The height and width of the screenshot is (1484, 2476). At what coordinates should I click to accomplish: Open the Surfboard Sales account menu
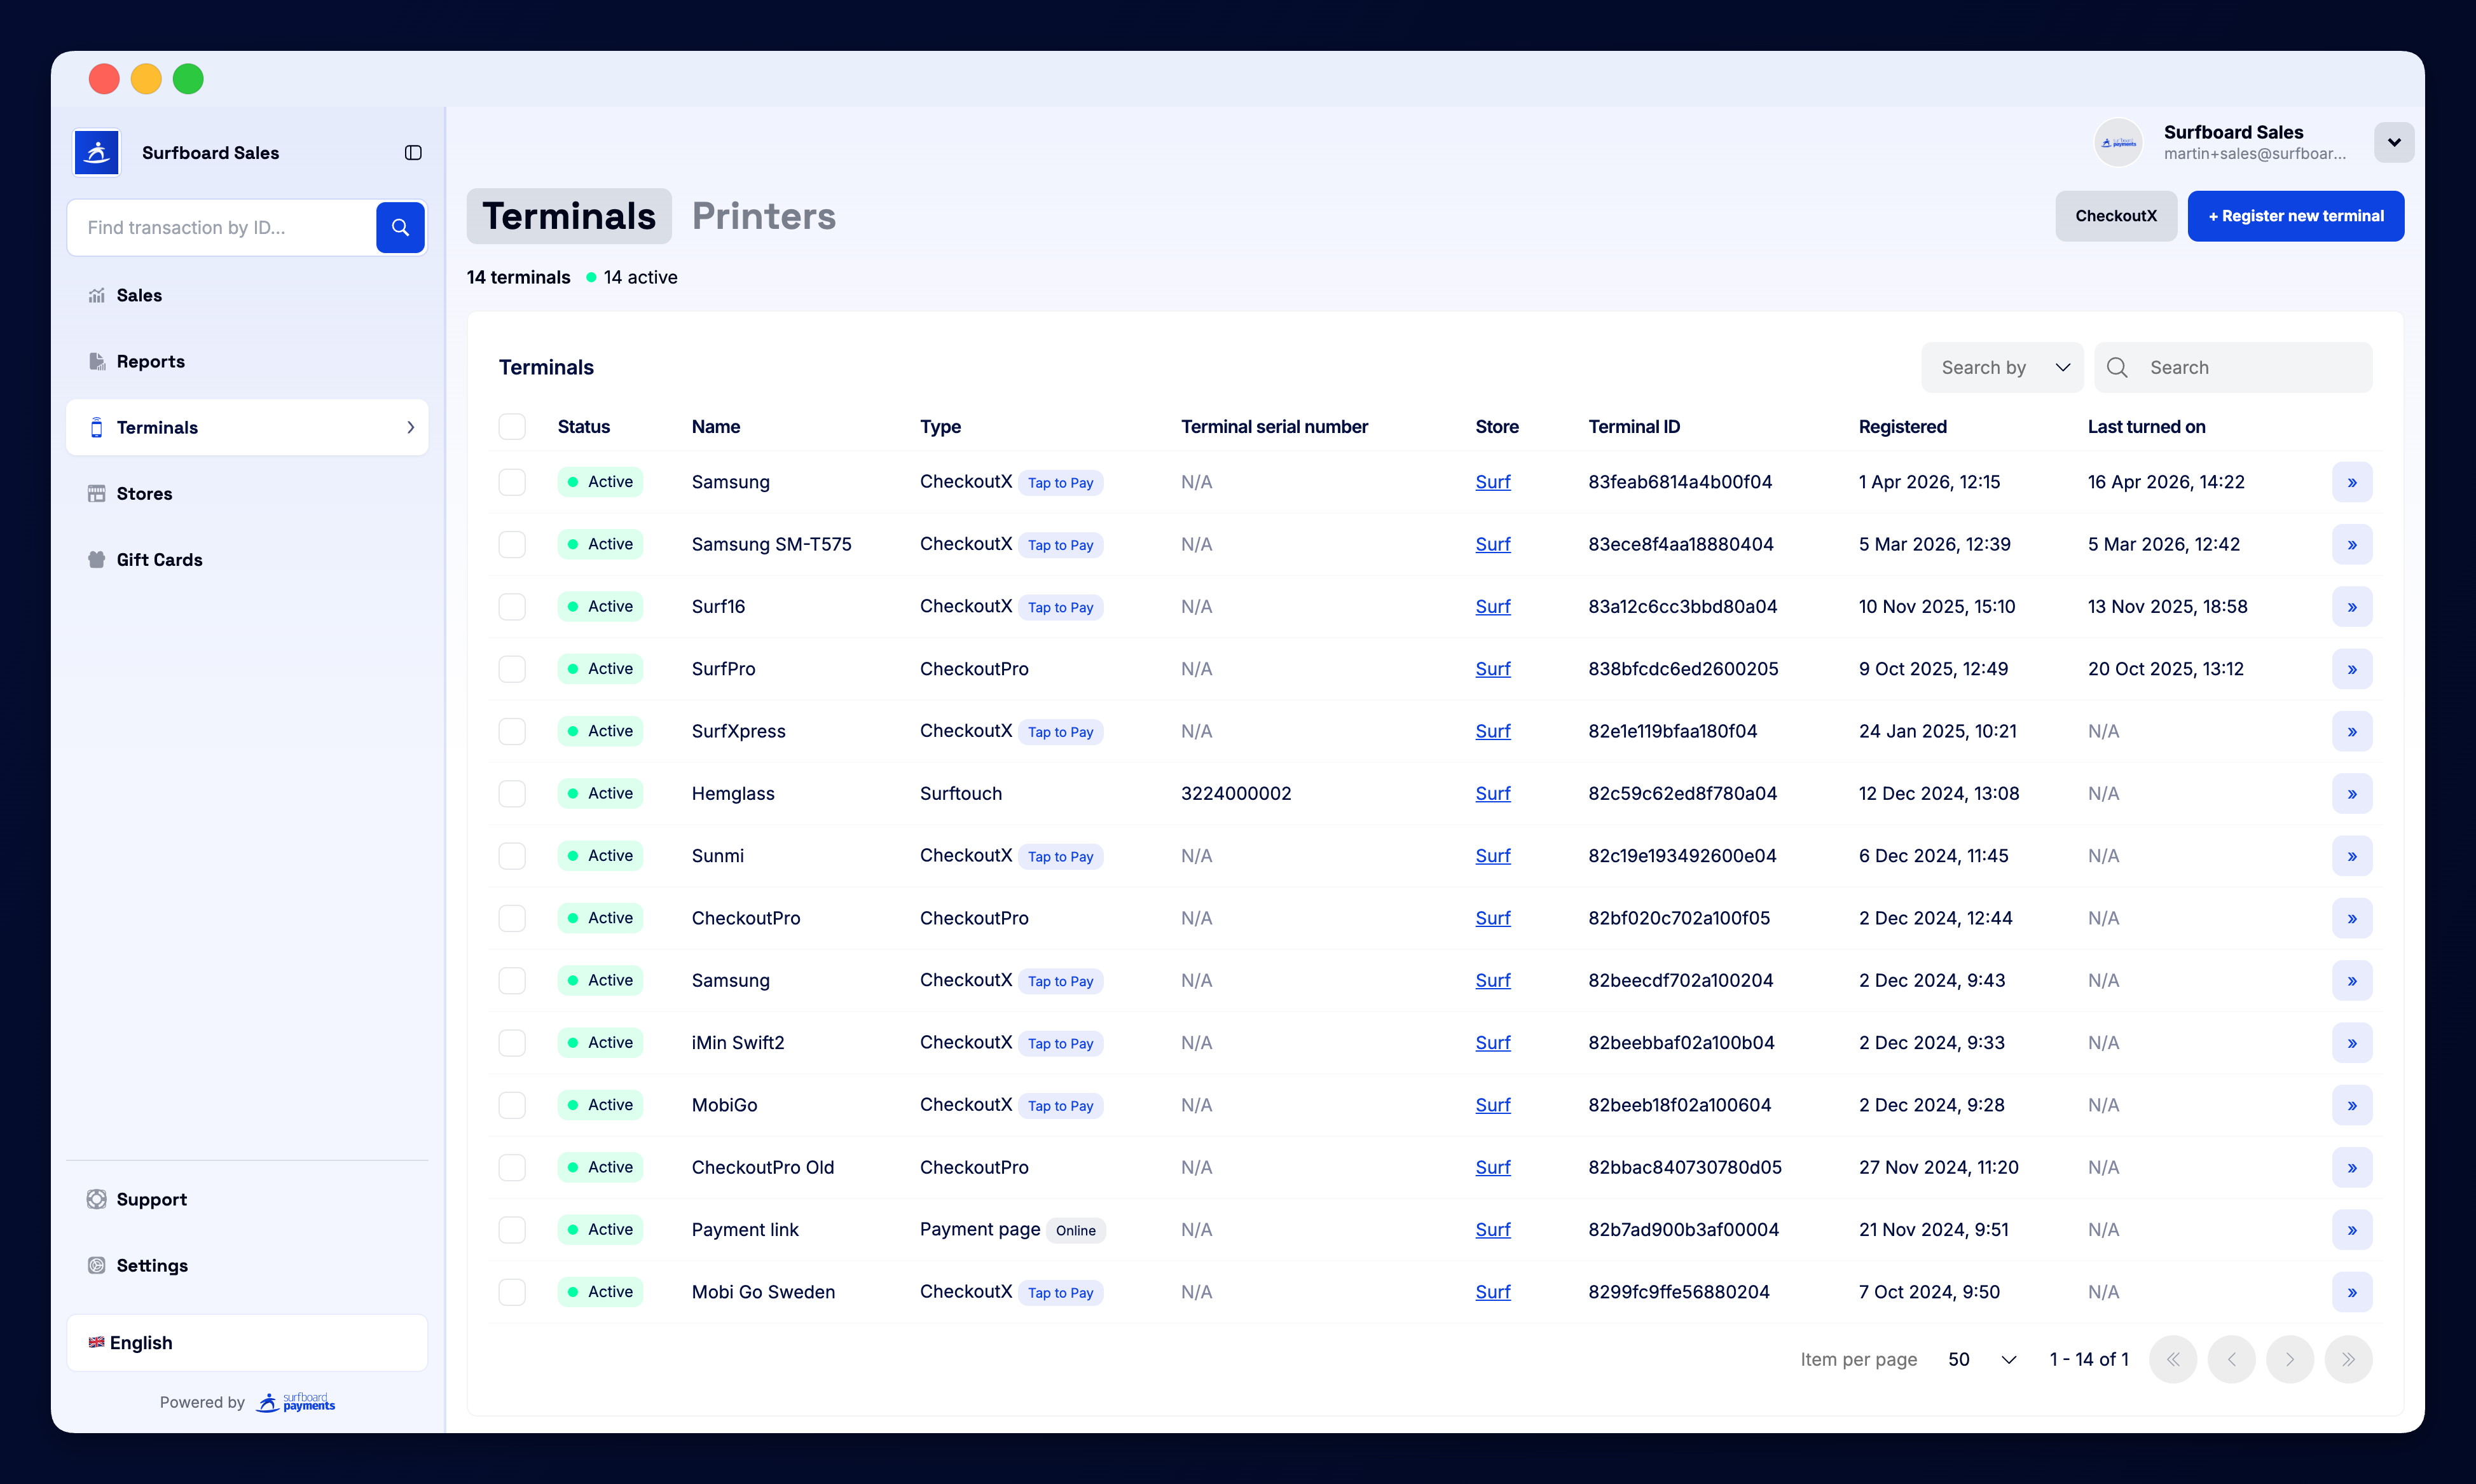tap(2394, 142)
